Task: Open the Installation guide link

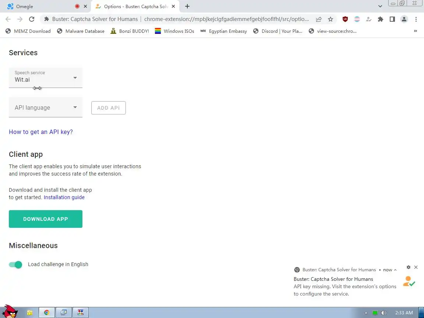Action: [x=64, y=197]
